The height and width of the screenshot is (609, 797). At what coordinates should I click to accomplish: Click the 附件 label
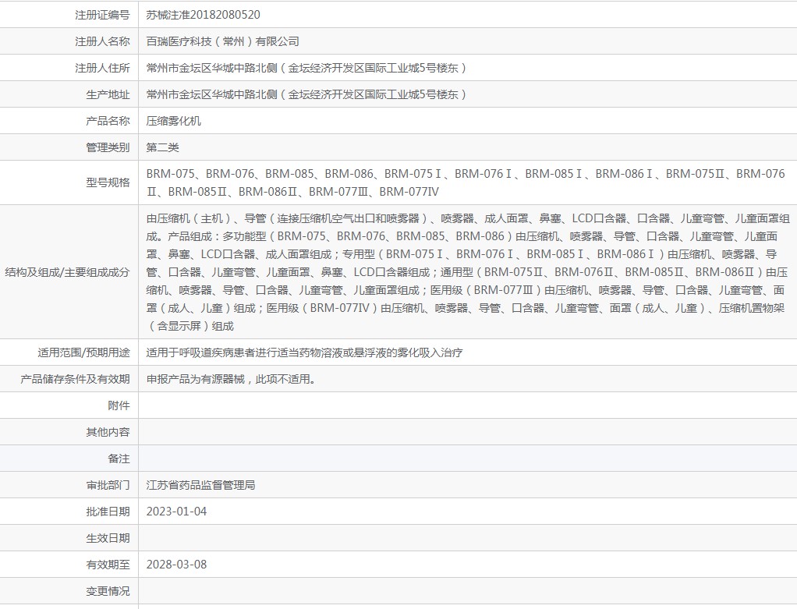119,405
